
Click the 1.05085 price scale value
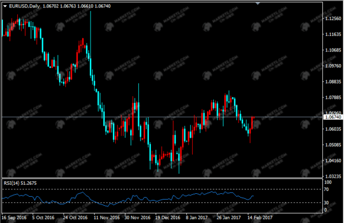(x=333, y=145)
